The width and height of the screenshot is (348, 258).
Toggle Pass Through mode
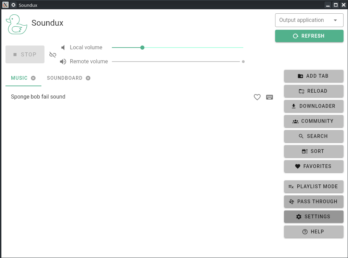pos(313,202)
